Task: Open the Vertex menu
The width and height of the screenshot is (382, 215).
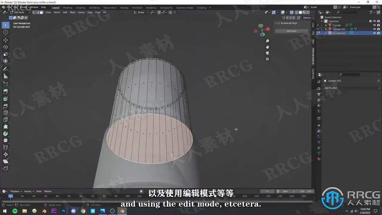Action: pos(81,12)
